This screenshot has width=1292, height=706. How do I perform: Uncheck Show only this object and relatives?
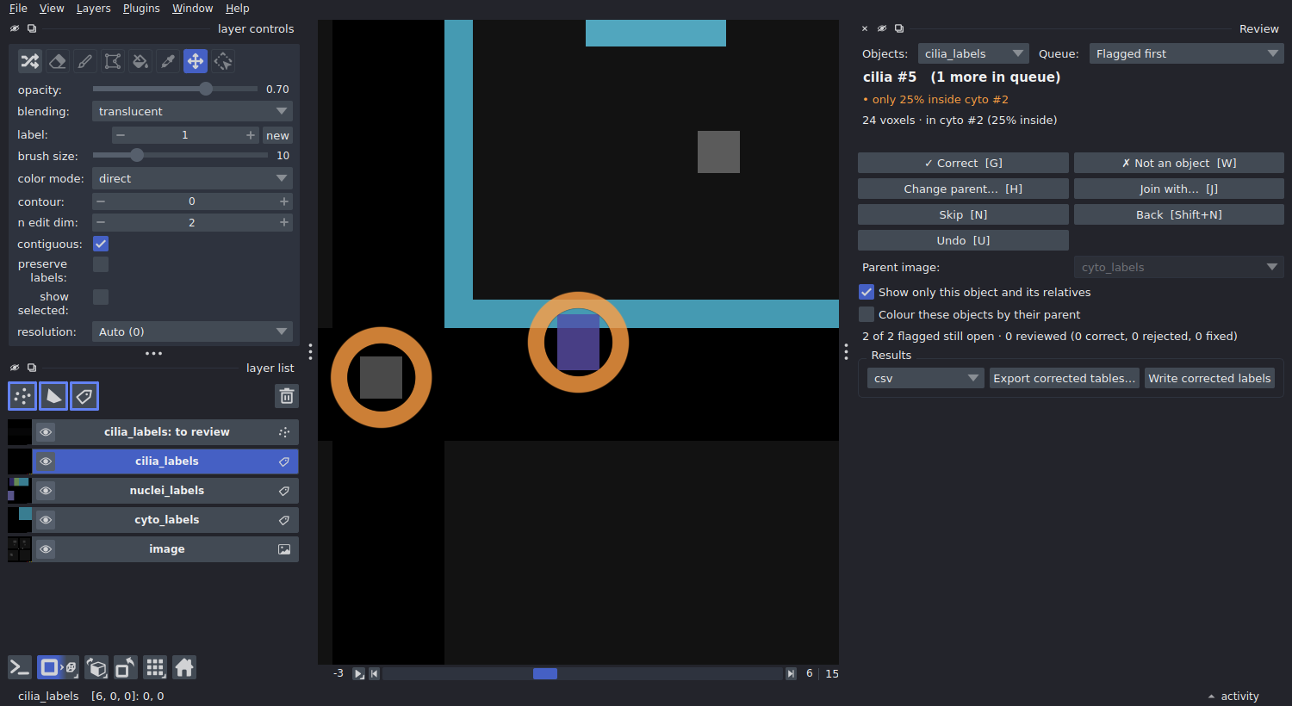(x=867, y=292)
